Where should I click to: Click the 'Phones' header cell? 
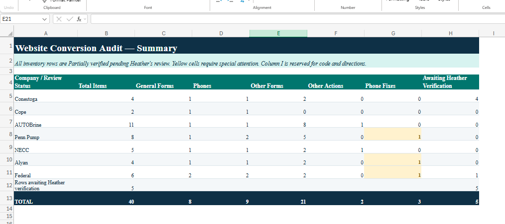[x=221, y=82]
